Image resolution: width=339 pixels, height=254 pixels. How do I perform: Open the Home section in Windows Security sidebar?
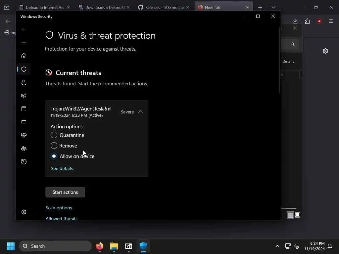tap(24, 56)
